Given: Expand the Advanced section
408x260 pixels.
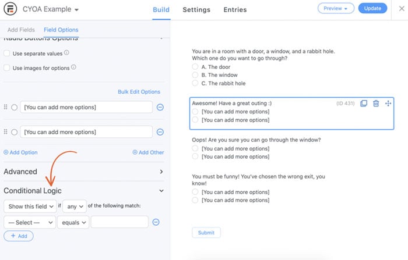Looking at the screenshot, I should coord(161,172).
